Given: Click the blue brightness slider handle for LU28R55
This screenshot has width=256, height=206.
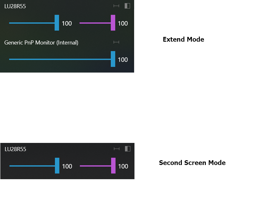Looking at the screenshot, I should tap(57, 23).
